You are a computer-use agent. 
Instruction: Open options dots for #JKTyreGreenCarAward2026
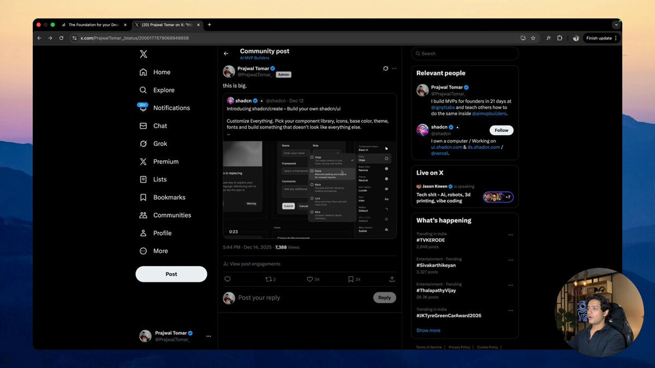tap(511, 310)
